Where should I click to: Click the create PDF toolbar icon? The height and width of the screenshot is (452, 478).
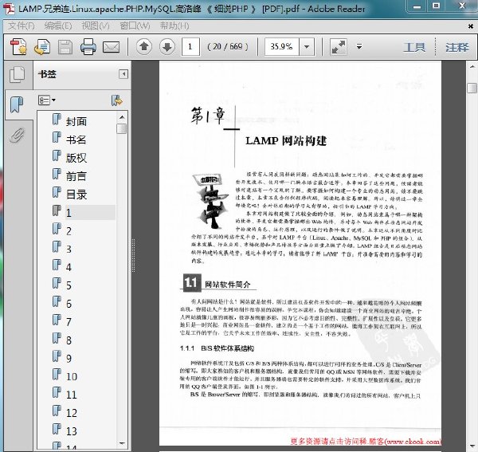18,47
